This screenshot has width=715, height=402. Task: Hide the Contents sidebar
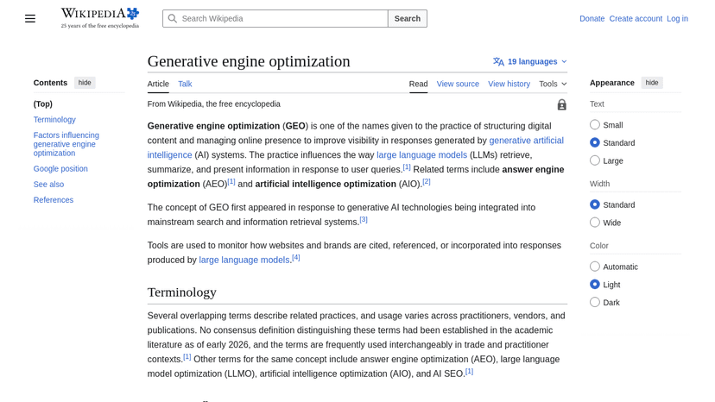tap(85, 83)
